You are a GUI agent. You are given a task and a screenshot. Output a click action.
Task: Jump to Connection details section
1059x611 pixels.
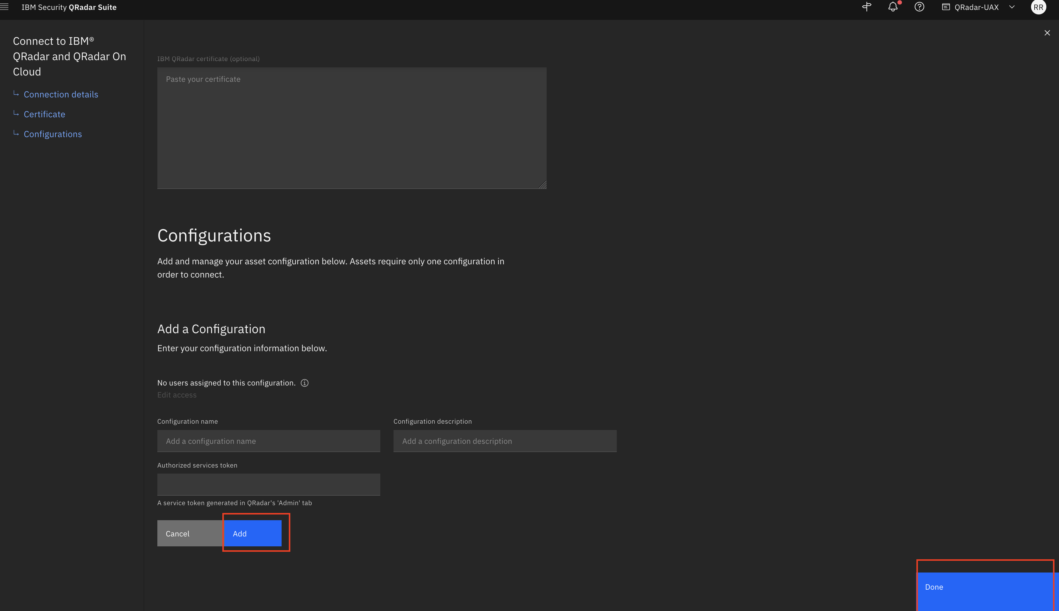[61, 94]
